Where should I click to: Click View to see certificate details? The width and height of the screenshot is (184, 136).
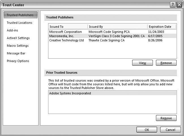tap(142, 63)
